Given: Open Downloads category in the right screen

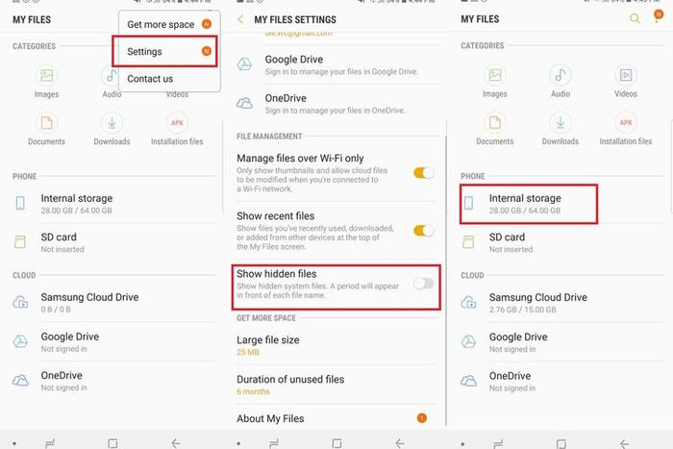Looking at the screenshot, I should click(561, 129).
